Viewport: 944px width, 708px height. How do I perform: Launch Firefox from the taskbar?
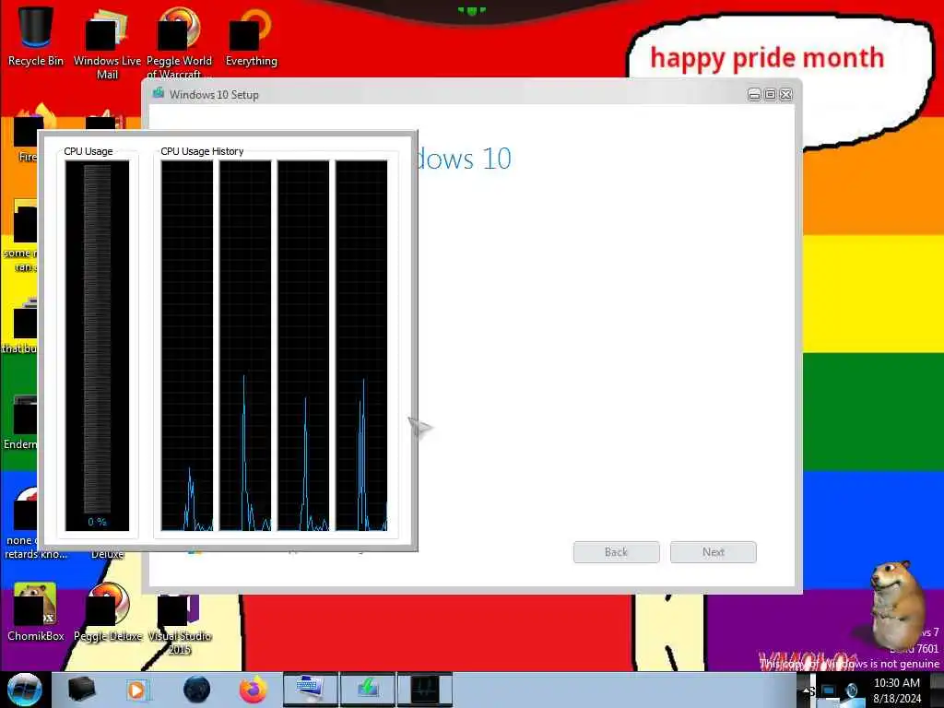pos(254,690)
